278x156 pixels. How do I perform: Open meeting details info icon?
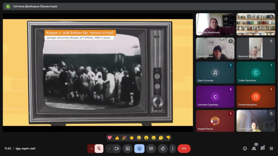245,148
